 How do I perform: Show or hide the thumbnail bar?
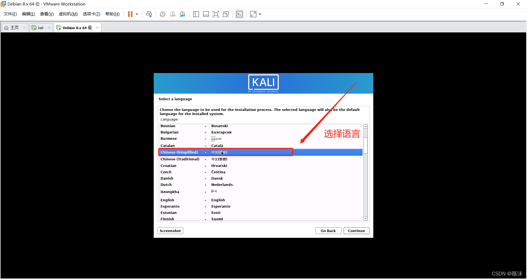206,14
